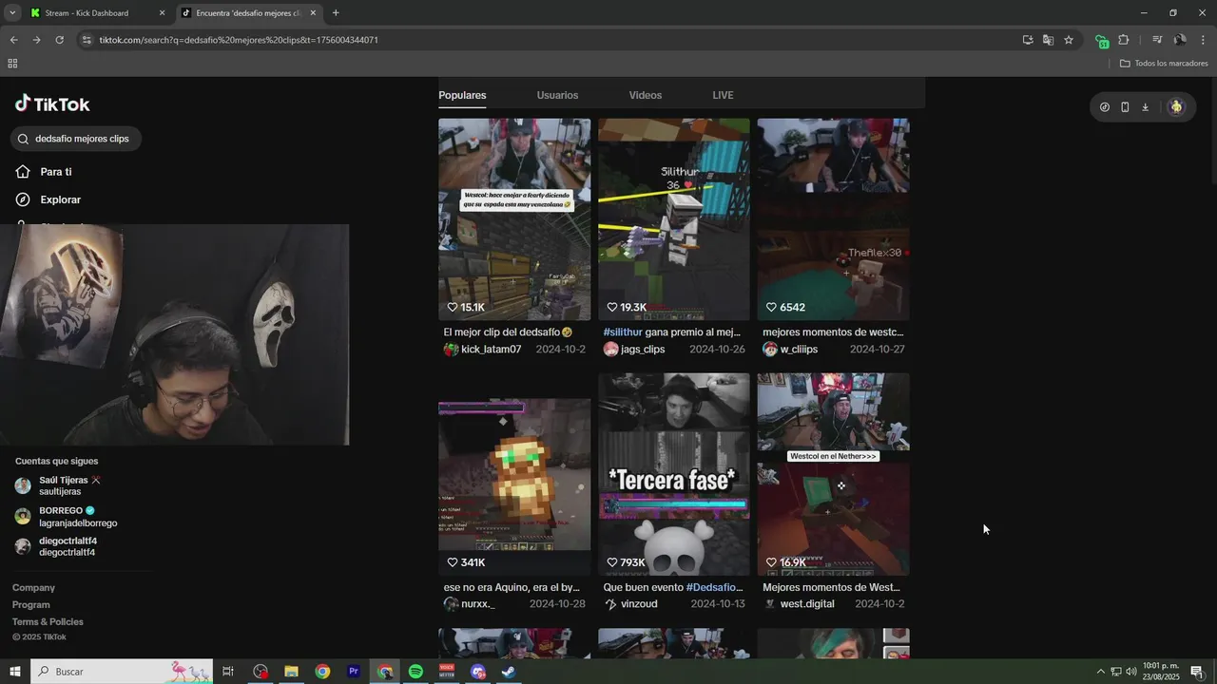Open a new browser tab with the plus button
The width and height of the screenshot is (1217, 684).
[336, 13]
